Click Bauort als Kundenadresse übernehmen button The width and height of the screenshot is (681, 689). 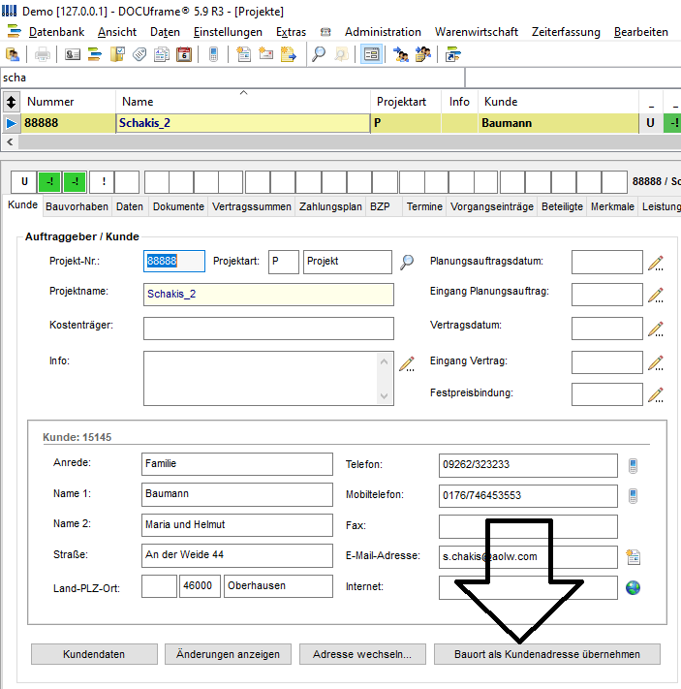click(x=547, y=654)
